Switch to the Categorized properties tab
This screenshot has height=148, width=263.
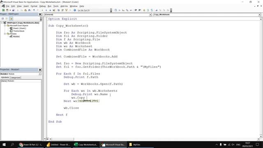pyautogui.click(x=16, y=78)
